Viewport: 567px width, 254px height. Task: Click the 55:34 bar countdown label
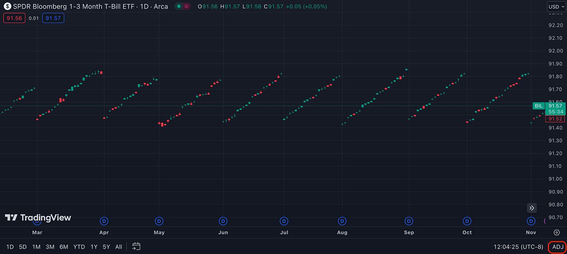coord(555,112)
